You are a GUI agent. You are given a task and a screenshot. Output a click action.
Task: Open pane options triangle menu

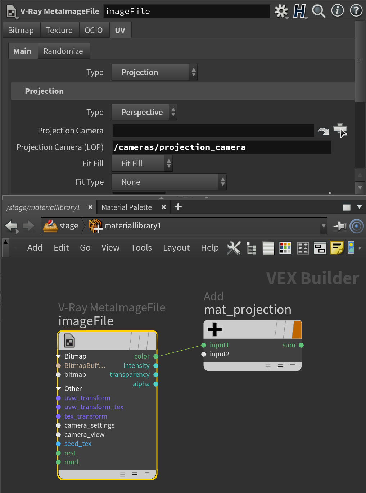359,207
